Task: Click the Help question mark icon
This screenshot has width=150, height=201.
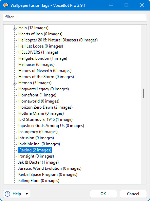Action: (x=7, y=194)
